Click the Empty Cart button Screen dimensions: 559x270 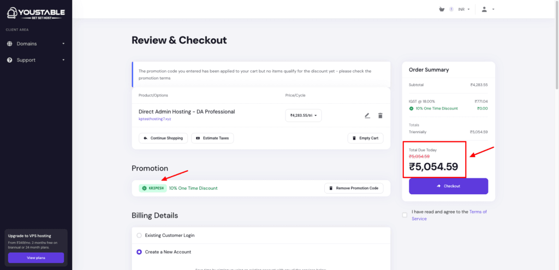pyautogui.click(x=365, y=138)
